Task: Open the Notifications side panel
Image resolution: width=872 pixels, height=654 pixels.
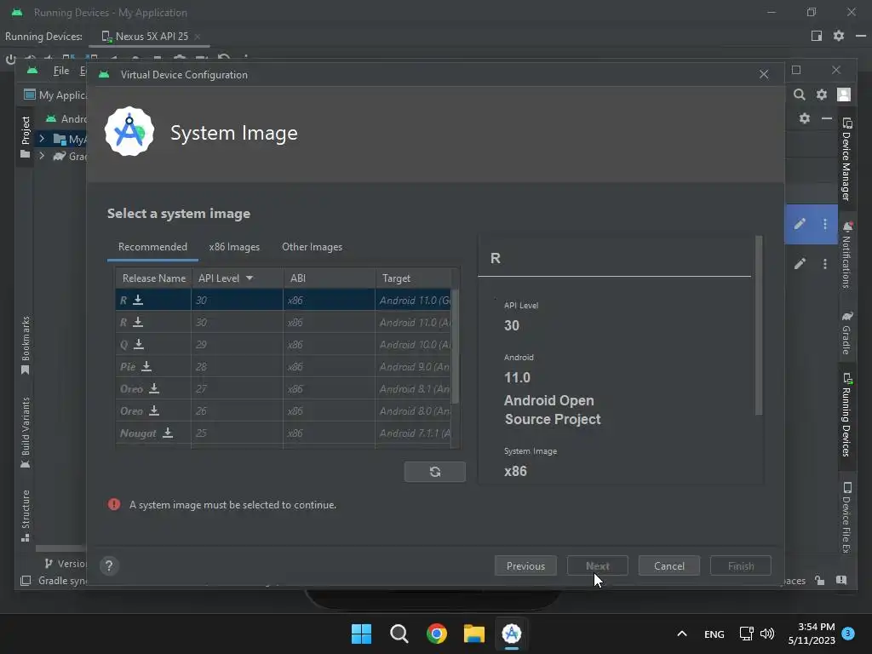Action: [846, 255]
